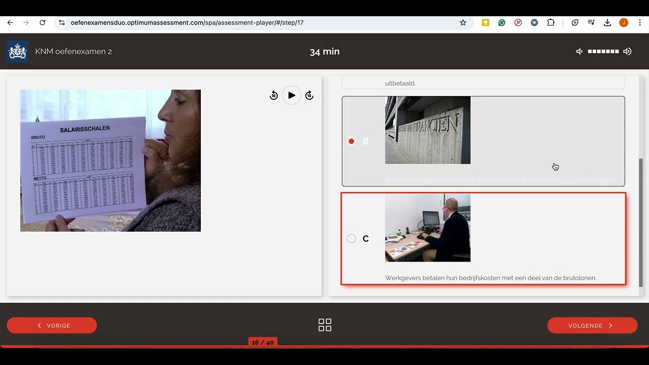This screenshot has height=365, width=649.
Task: Reload the page
Action: [x=43, y=22]
